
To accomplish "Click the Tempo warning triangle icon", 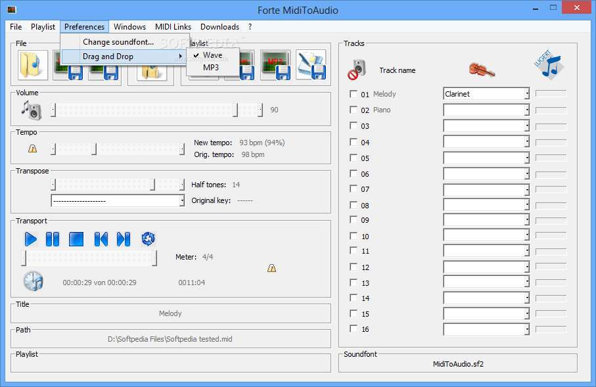I will [x=33, y=148].
